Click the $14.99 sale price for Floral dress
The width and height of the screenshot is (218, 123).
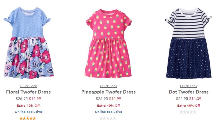[35, 99]
